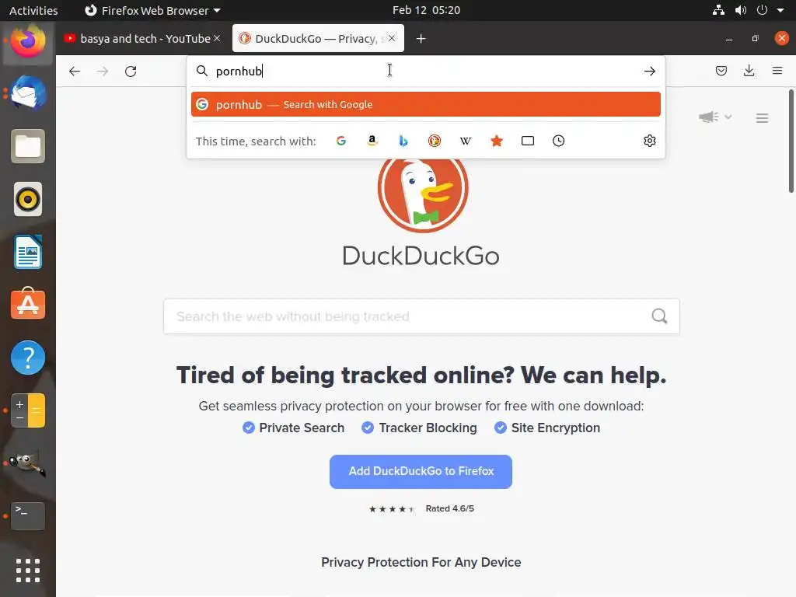Reload the current page

(x=131, y=71)
